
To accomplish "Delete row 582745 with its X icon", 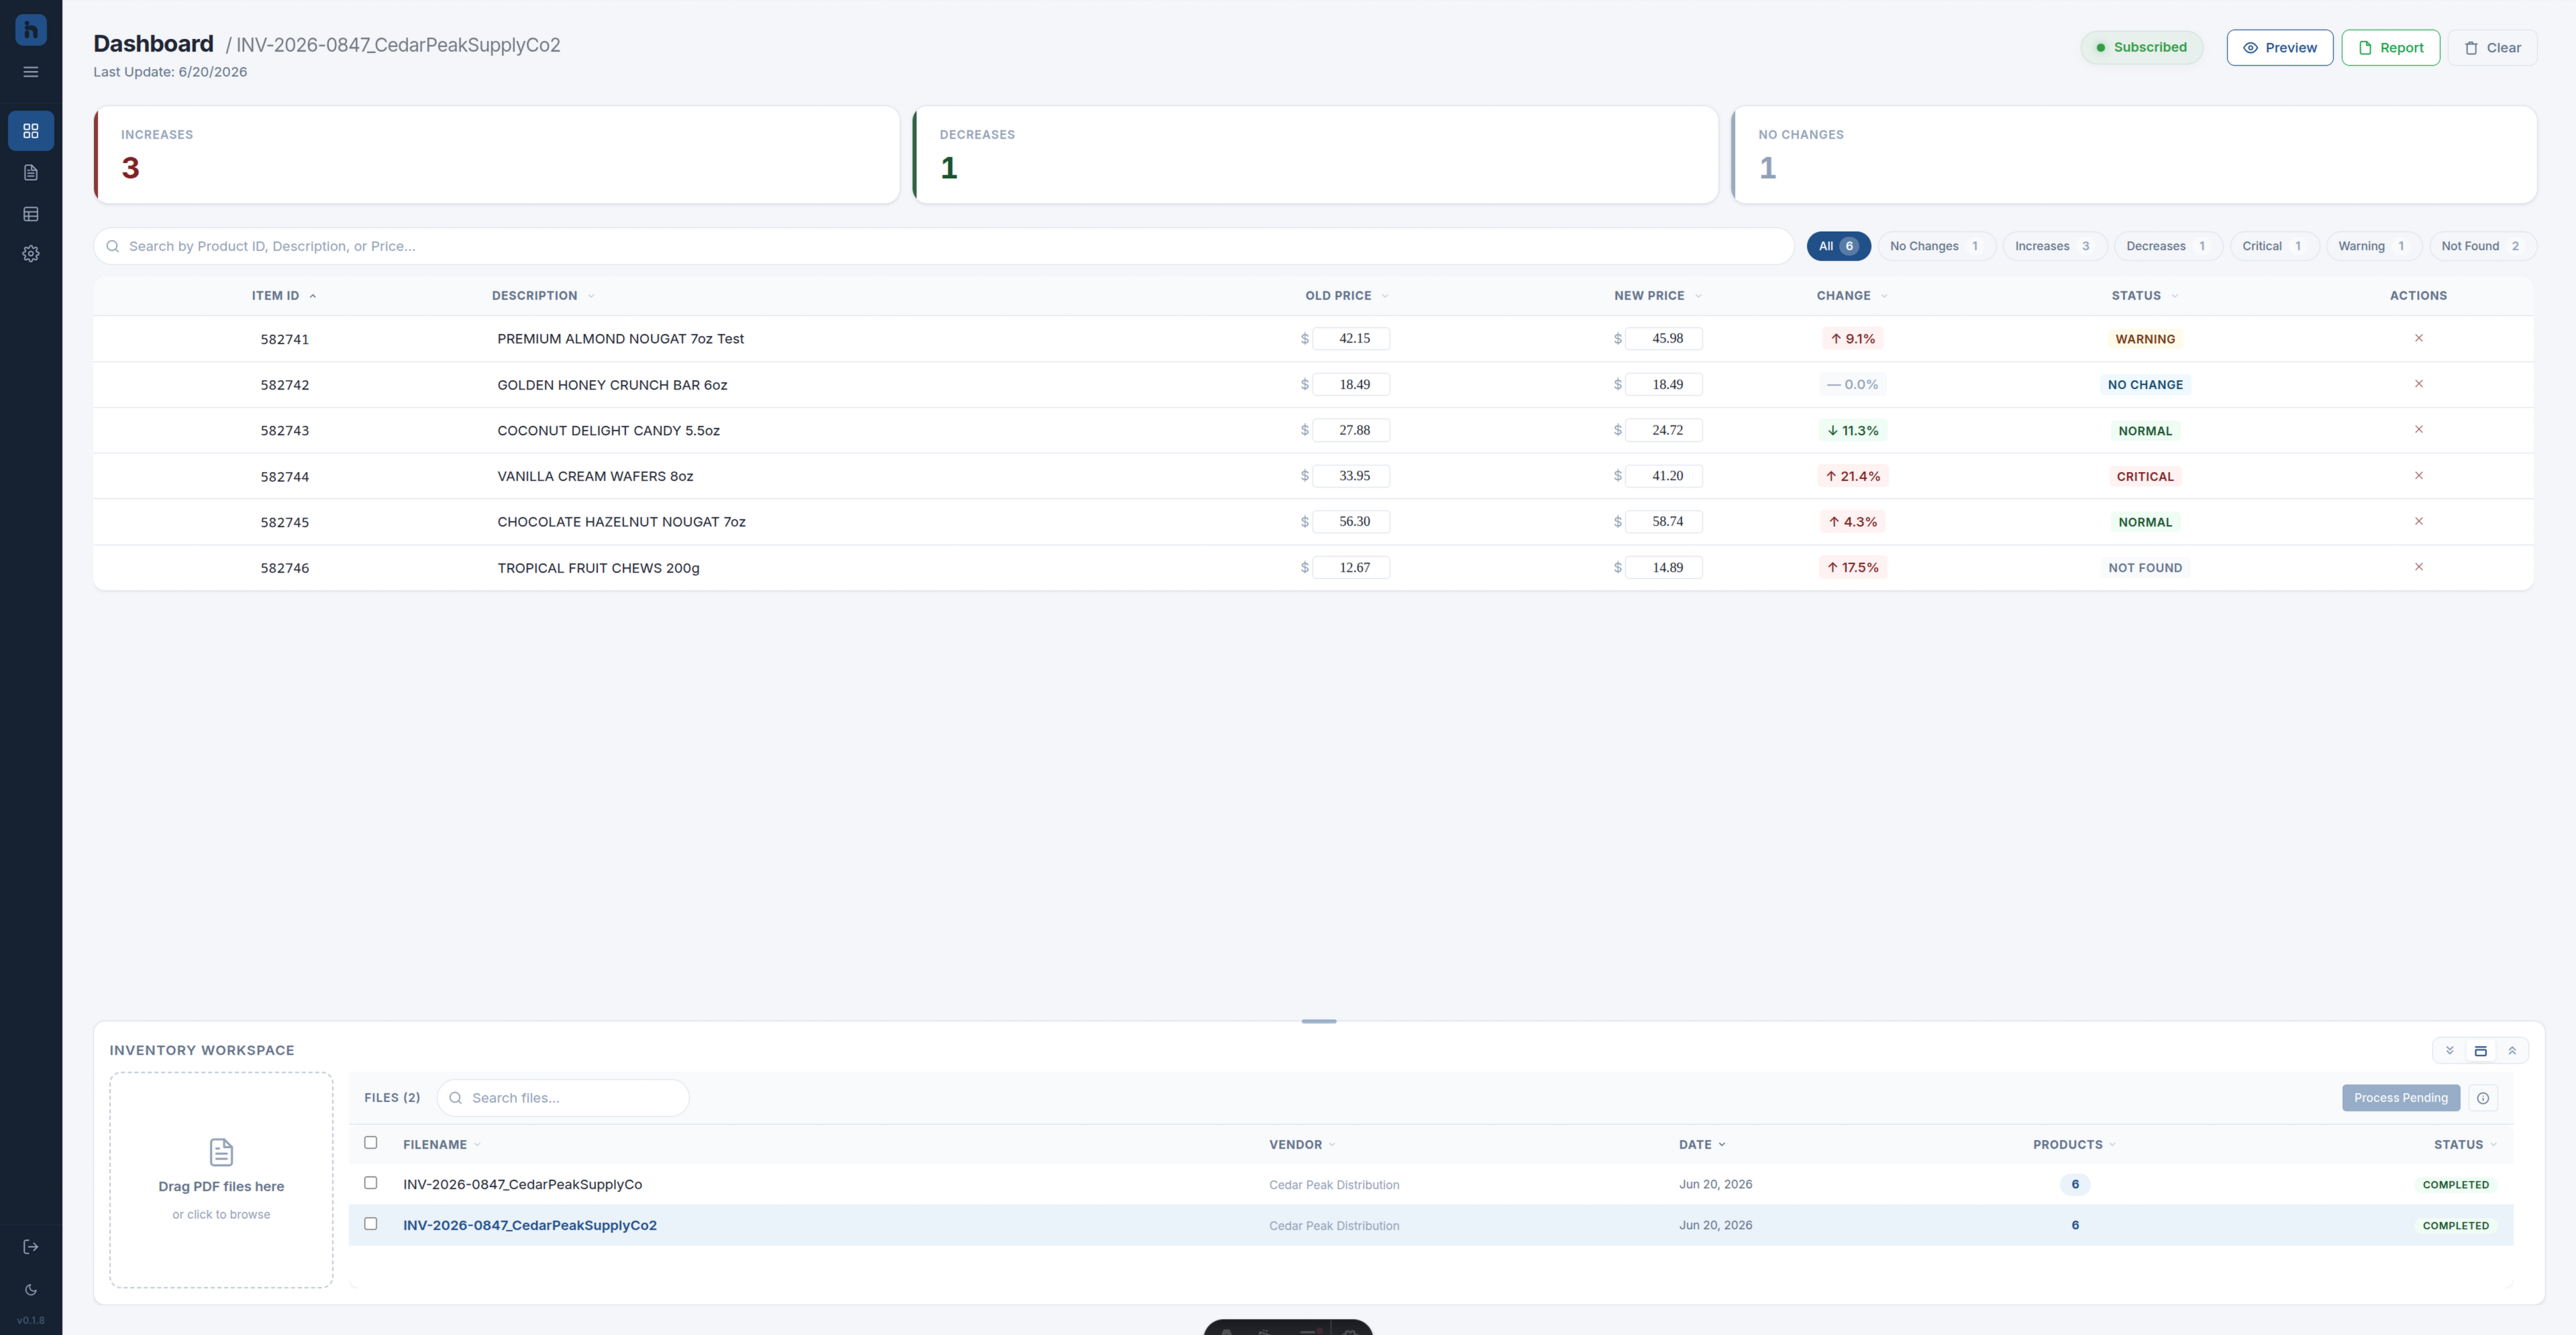I will pos(2418,520).
